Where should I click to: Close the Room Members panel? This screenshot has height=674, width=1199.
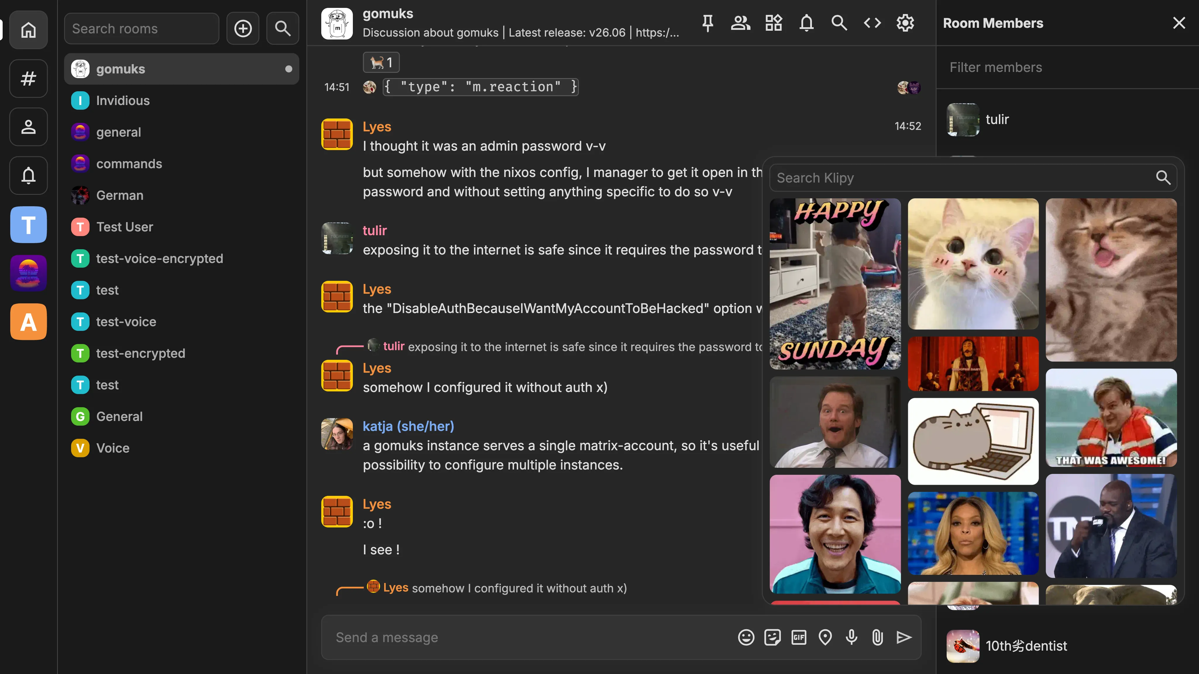click(x=1179, y=23)
